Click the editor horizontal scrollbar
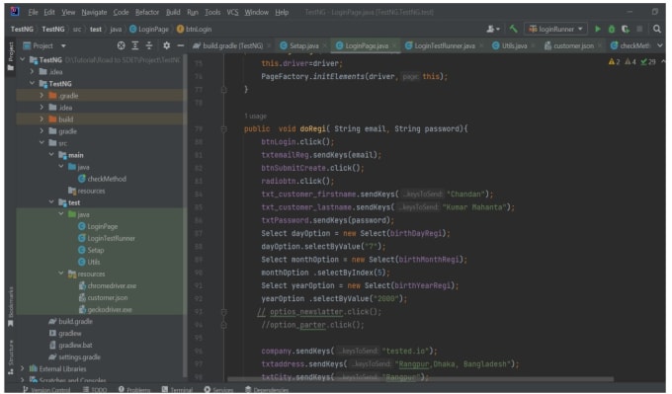Image resolution: width=672 pixels, height=394 pixels. pyautogui.click(x=420, y=379)
